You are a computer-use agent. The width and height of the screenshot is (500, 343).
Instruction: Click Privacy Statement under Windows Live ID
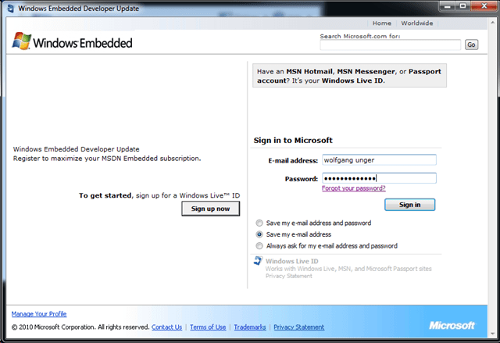tap(288, 276)
